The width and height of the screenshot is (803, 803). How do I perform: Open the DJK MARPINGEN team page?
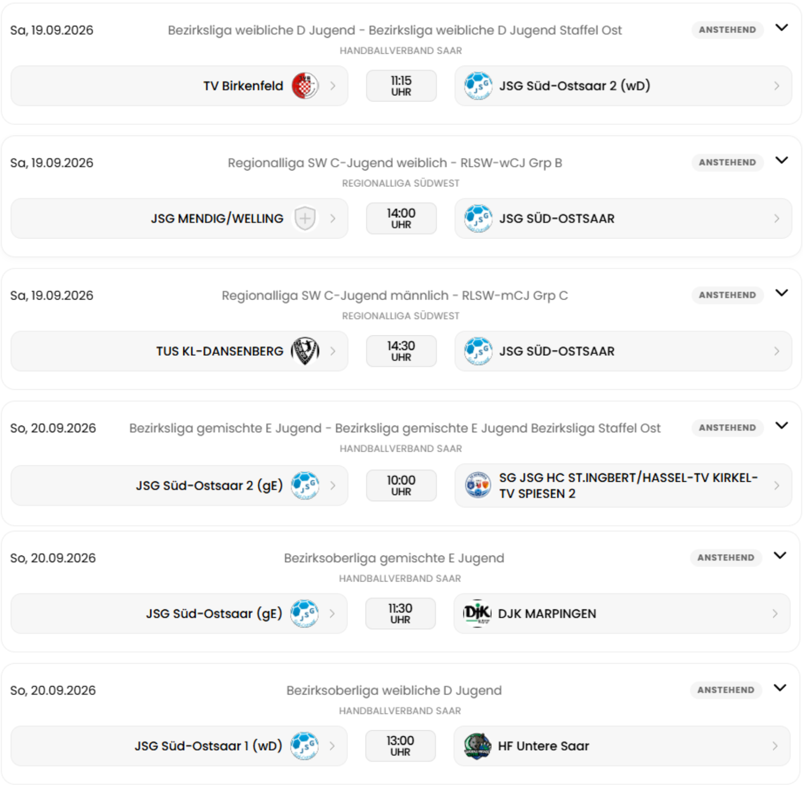622,614
